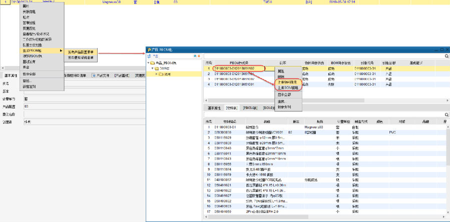The image size is (450, 222).
Task: Choose 上传BOM信息 from the context menu
Action: 288,87
